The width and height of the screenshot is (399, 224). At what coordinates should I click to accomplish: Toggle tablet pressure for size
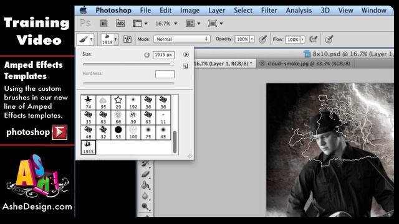point(329,39)
